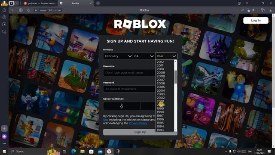
Task: Open Task View on the taskbar
Action: pos(64,151)
